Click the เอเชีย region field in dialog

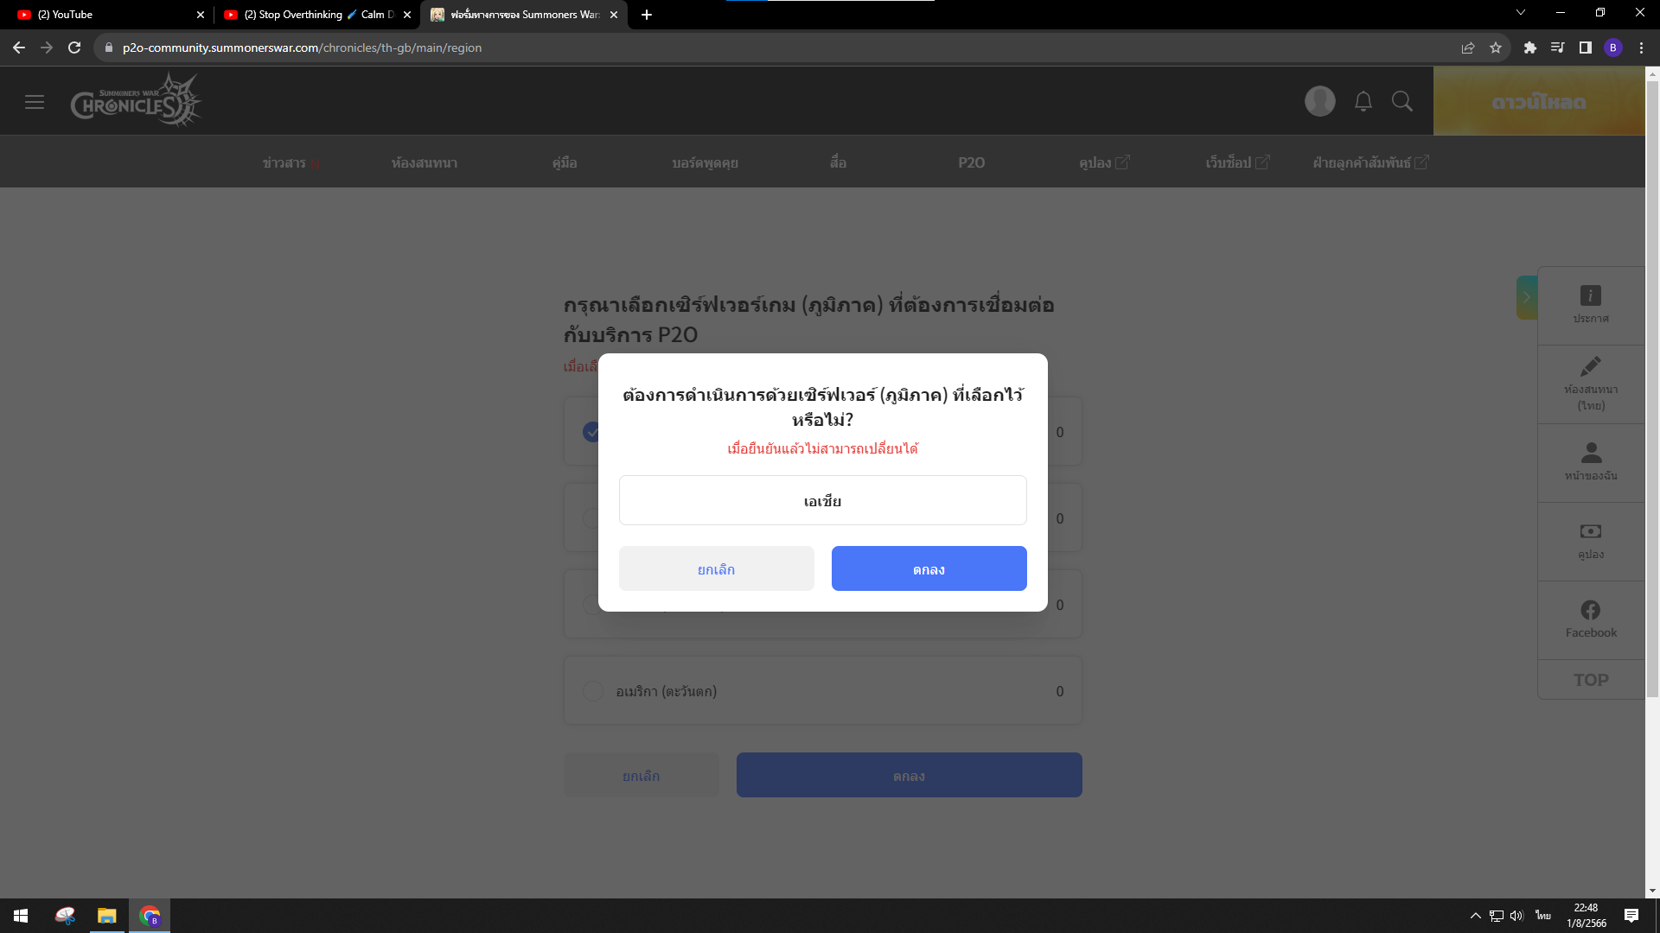(x=823, y=500)
